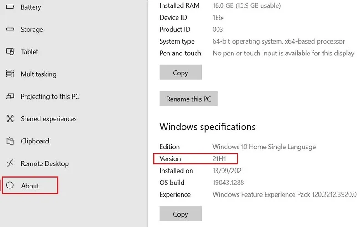
Task: Click the version value 21H1
Action: (219, 158)
